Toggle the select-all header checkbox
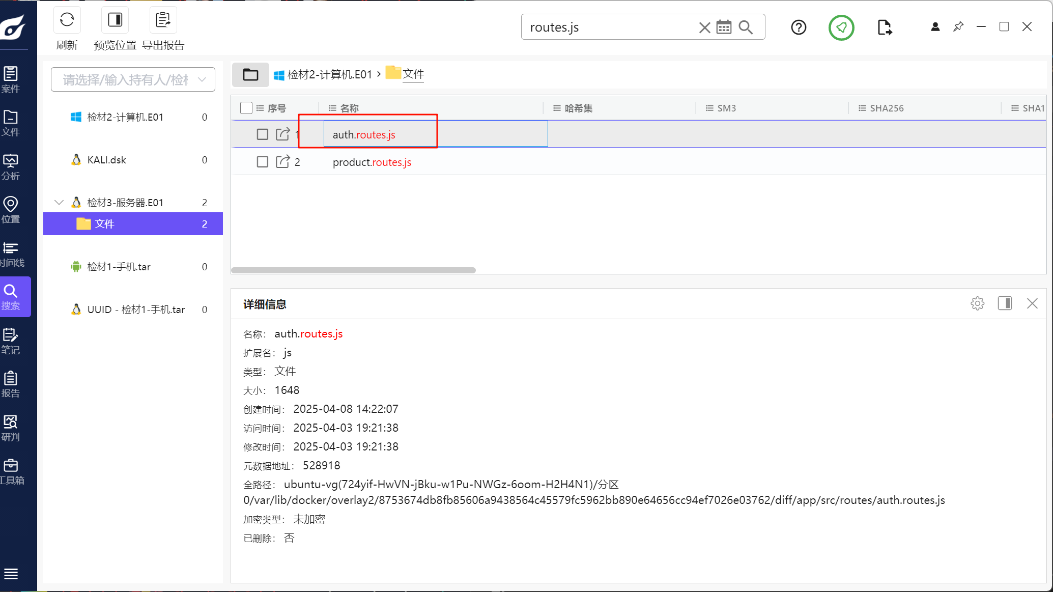 click(246, 108)
